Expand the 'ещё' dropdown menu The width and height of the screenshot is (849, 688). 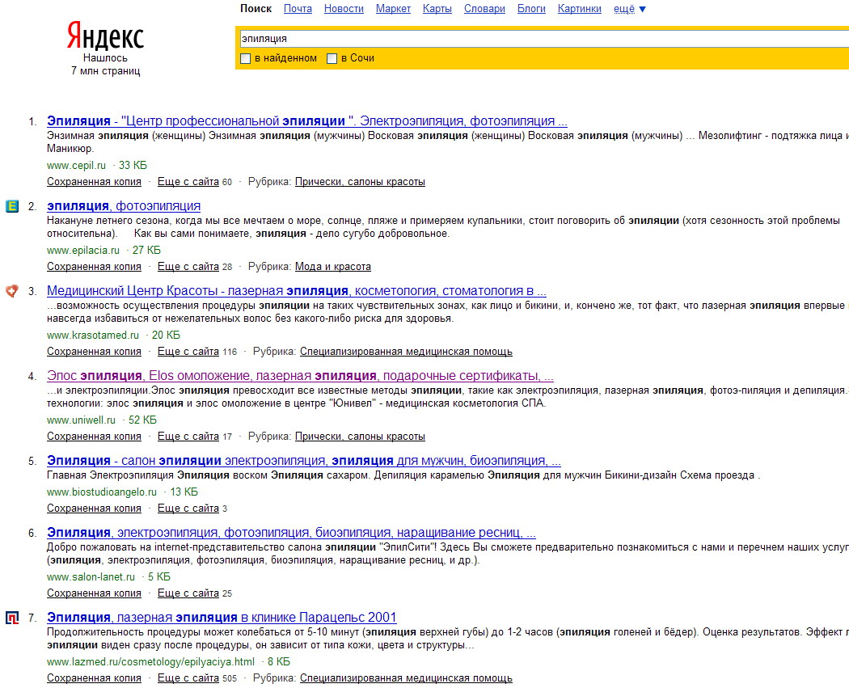pos(630,9)
